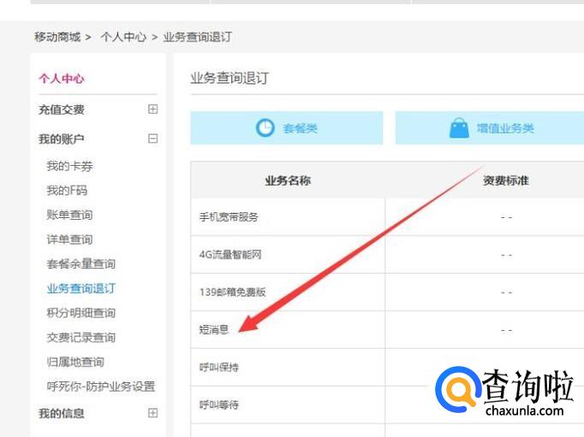Go to 账单查询
Screen dimensions: 584x437
pos(69,215)
